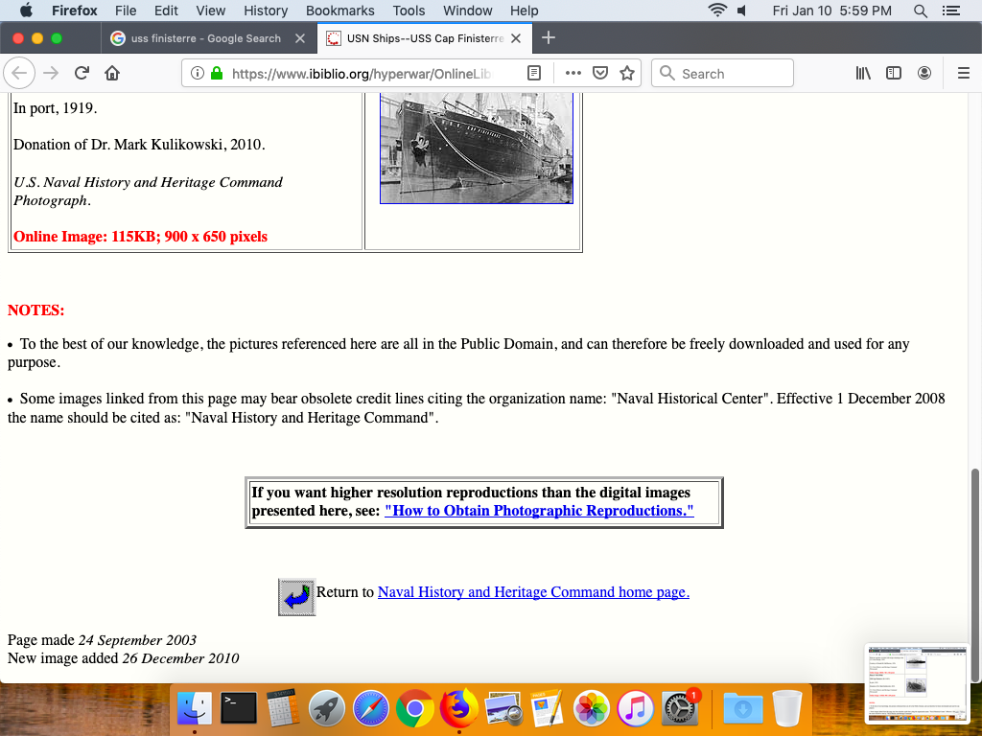Screen dimensions: 982x736
Task: Open page actions three-dot menu
Action: [x=573, y=74]
